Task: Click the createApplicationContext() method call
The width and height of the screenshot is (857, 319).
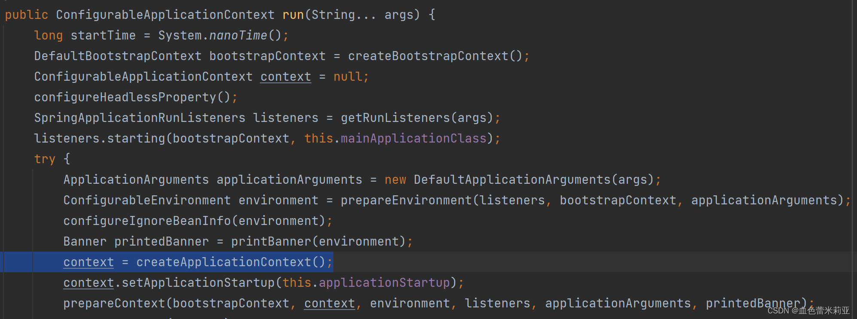Action: pos(231,262)
